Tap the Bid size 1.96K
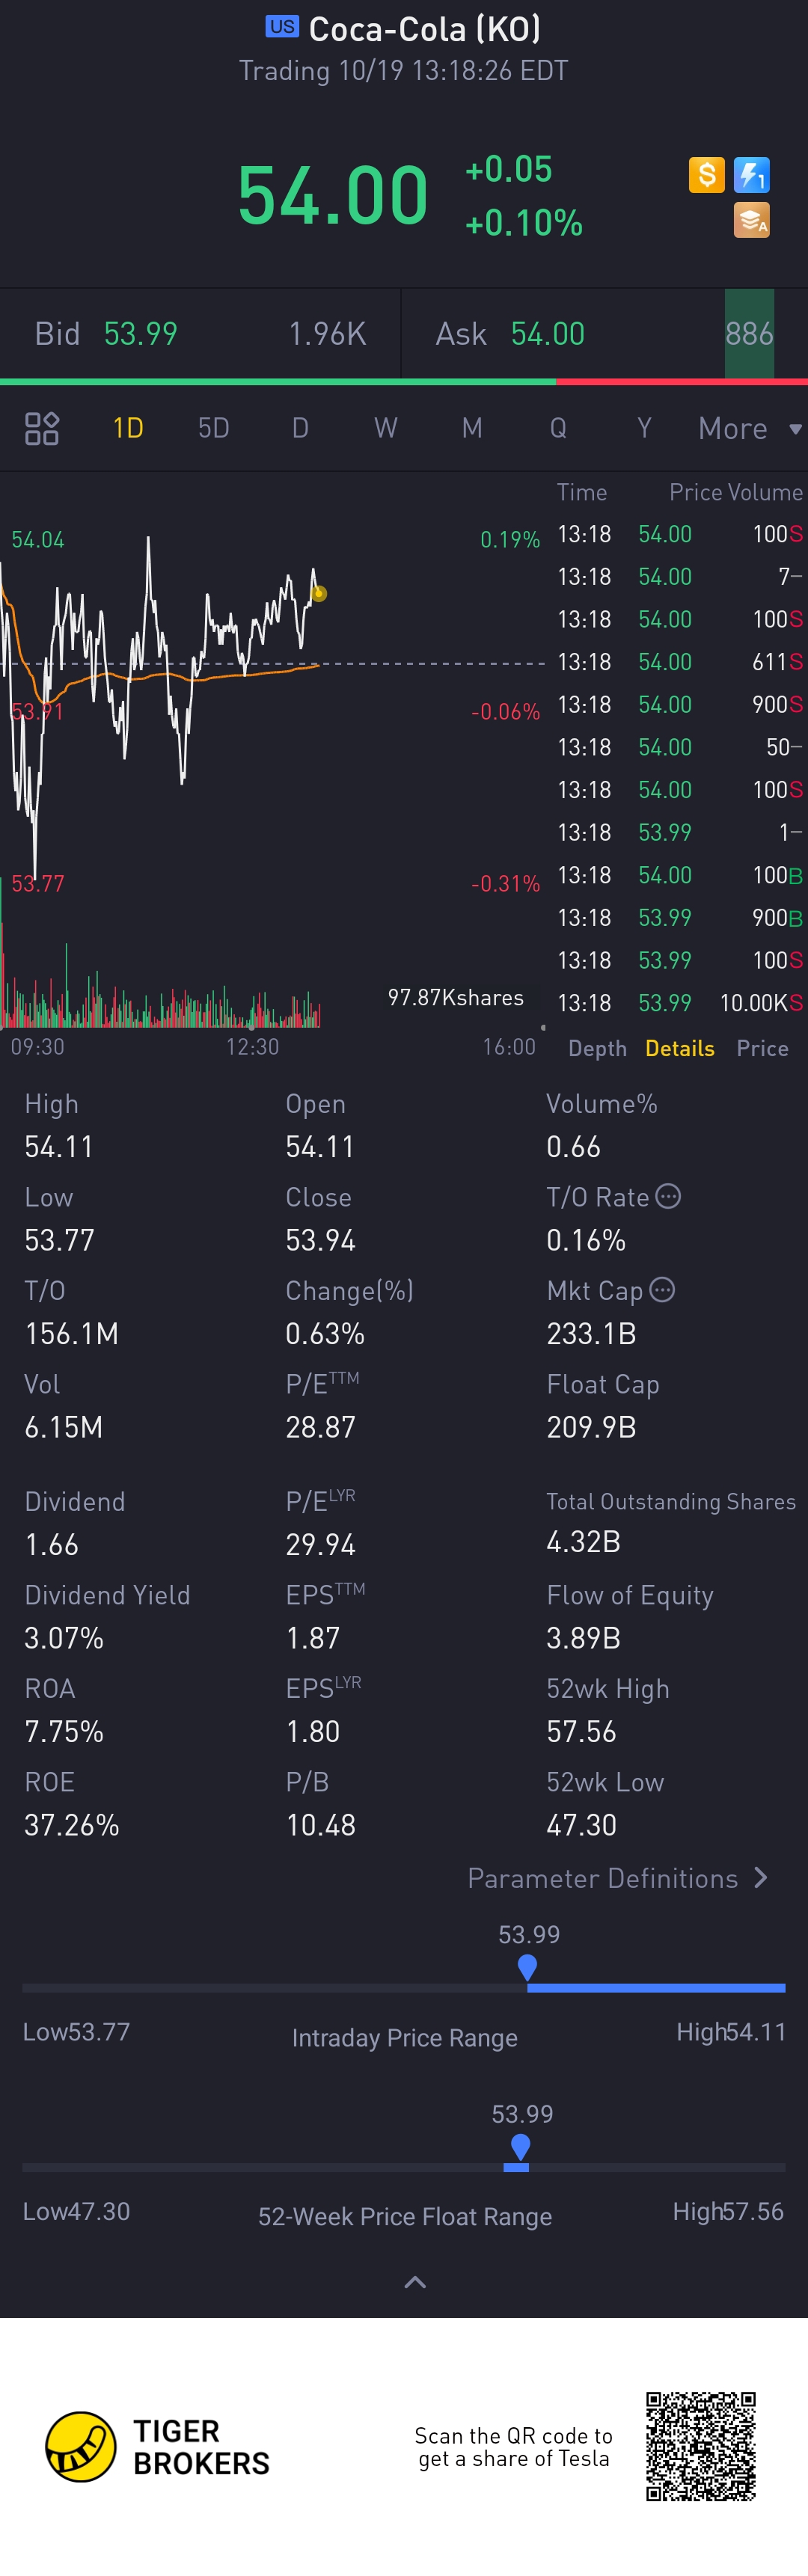 click(327, 334)
